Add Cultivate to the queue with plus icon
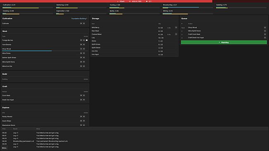This screenshot has height=151, width=269. [84, 23]
